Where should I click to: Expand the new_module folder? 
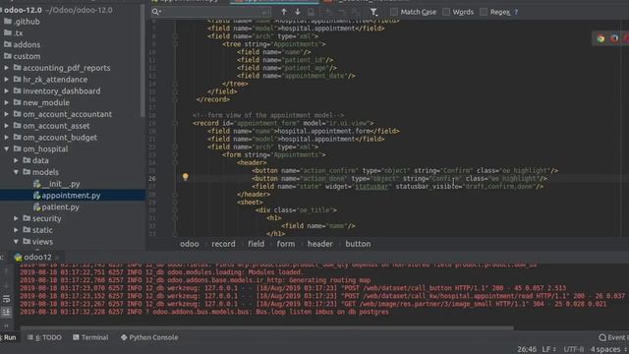[7, 102]
